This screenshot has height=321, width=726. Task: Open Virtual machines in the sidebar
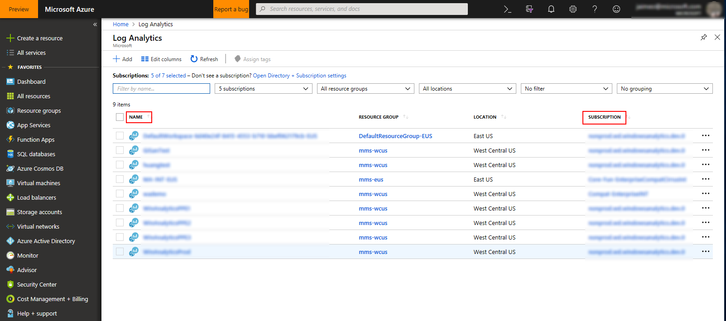tap(38, 183)
